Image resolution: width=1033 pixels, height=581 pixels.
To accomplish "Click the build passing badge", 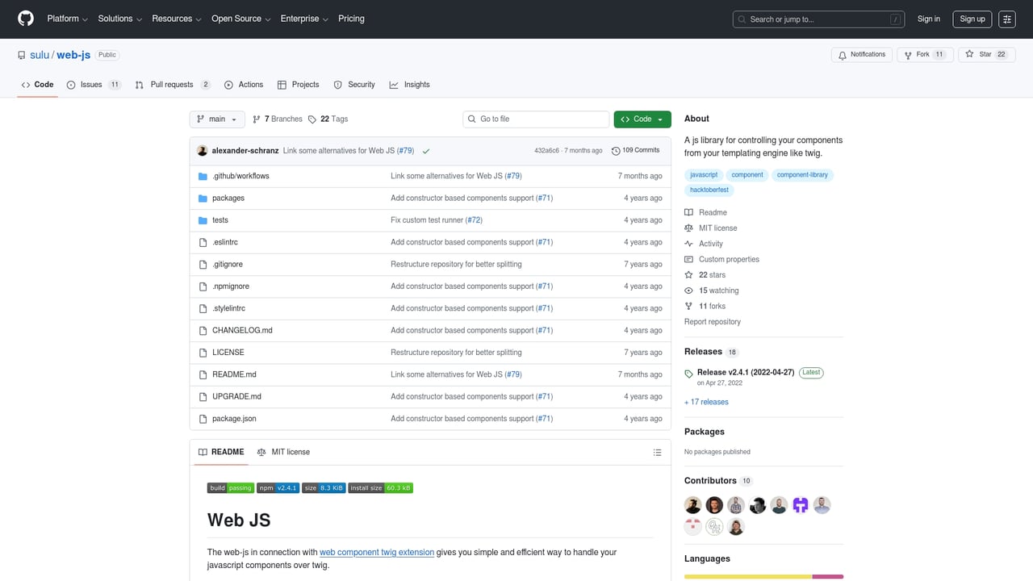I will click(x=230, y=488).
